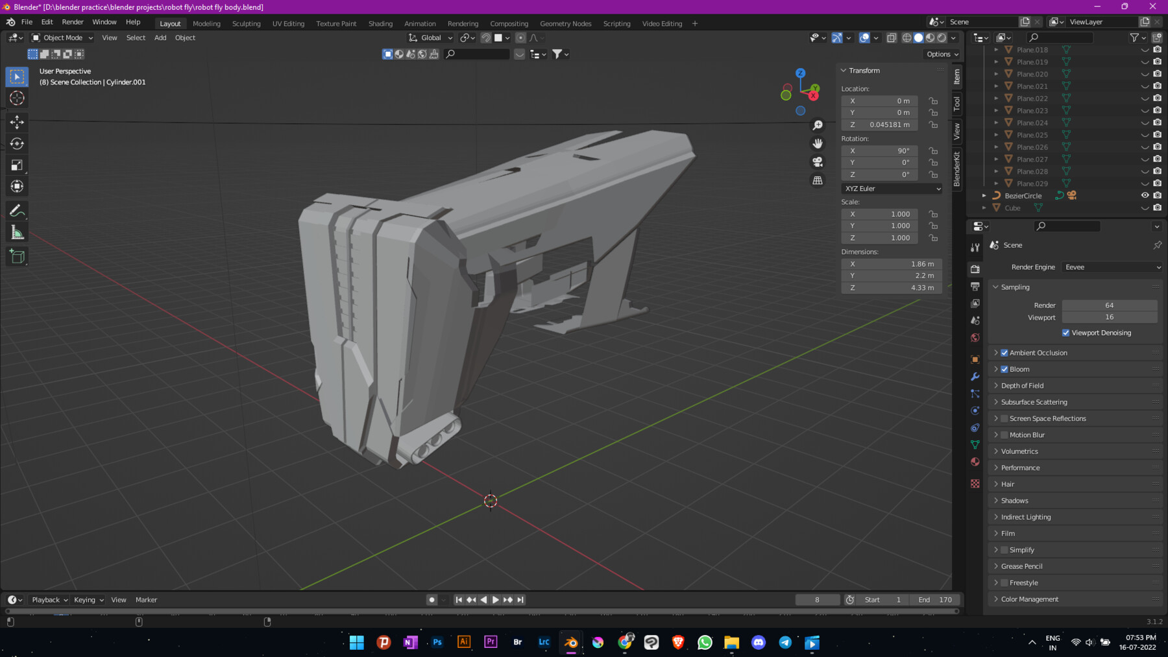Switch to the Shading workspace tab
The width and height of the screenshot is (1168, 657).
380,23
